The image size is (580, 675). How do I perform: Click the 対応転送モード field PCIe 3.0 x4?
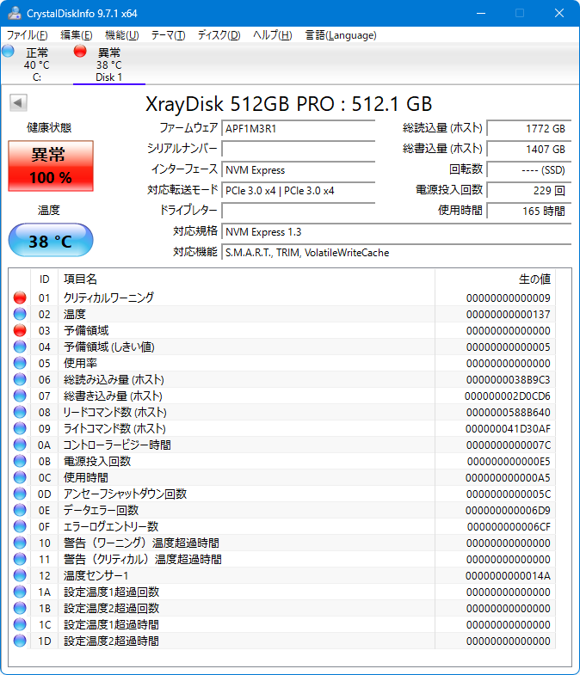tap(299, 190)
